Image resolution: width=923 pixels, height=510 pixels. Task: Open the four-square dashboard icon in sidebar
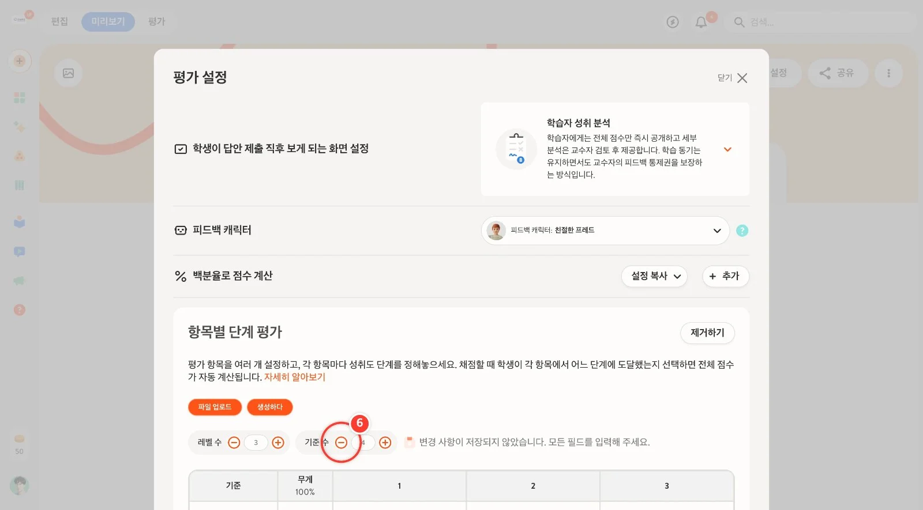tap(20, 97)
